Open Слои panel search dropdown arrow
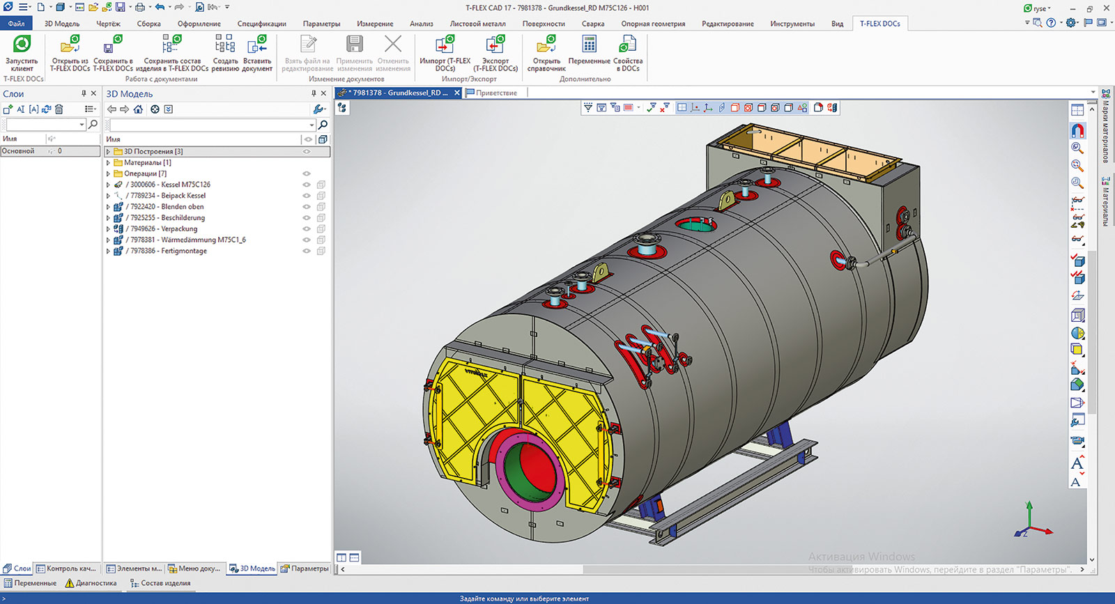This screenshot has height=604, width=1115. pos(82,125)
